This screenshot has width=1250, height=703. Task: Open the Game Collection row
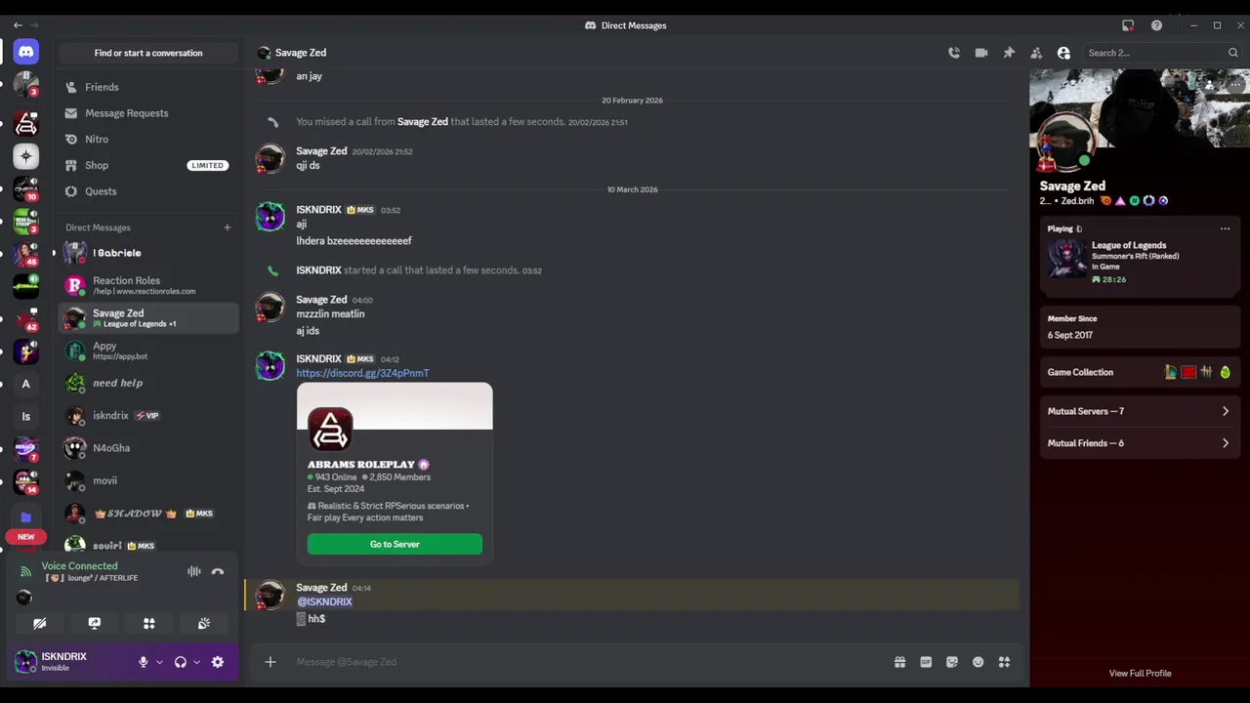tap(1139, 372)
